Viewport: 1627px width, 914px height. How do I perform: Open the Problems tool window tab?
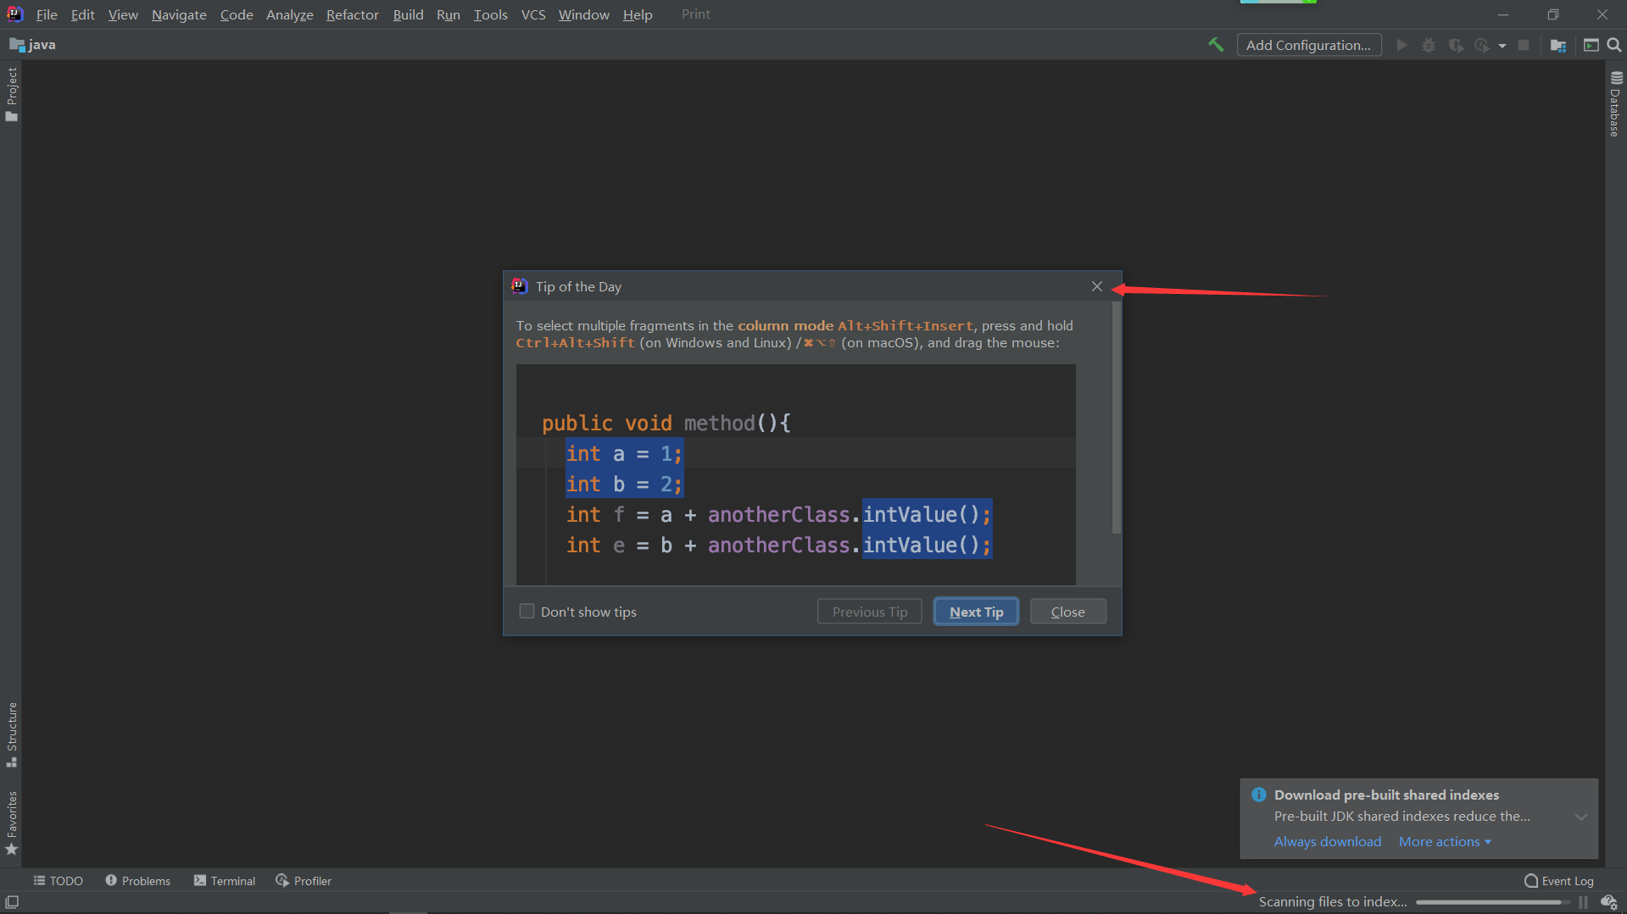coord(138,881)
